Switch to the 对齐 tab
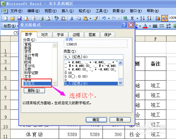 [45, 35]
